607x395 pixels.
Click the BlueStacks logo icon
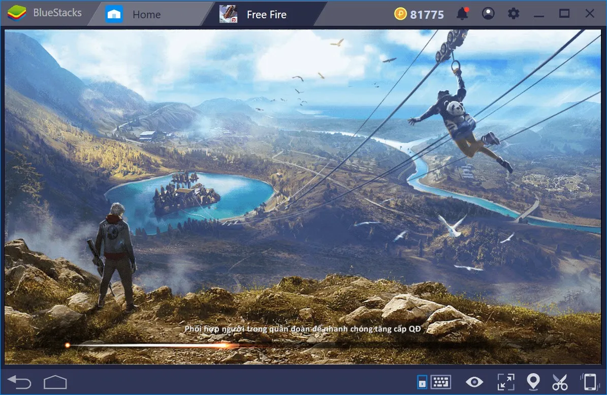[x=15, y=13]
